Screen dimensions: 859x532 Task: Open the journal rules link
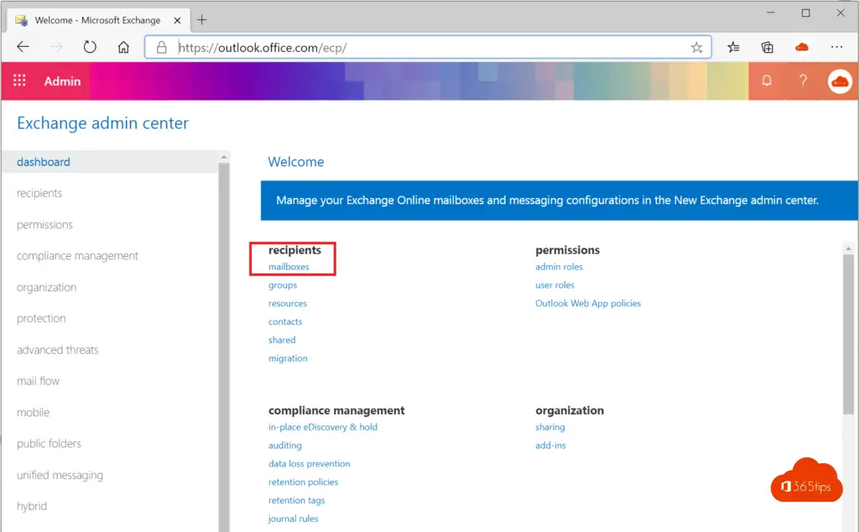(293, 519)
